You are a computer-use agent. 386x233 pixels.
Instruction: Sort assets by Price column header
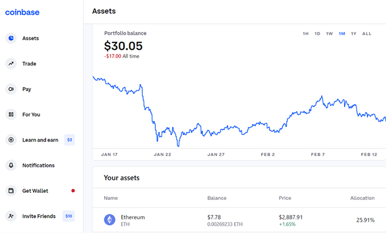(x=285, y=198)
